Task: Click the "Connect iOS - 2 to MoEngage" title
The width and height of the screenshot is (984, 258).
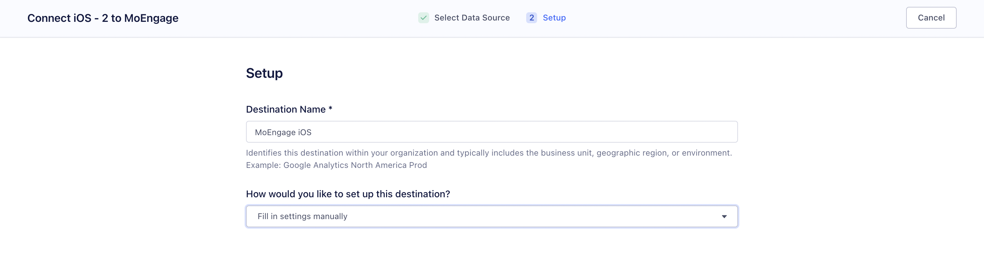Action: point(103,18)
